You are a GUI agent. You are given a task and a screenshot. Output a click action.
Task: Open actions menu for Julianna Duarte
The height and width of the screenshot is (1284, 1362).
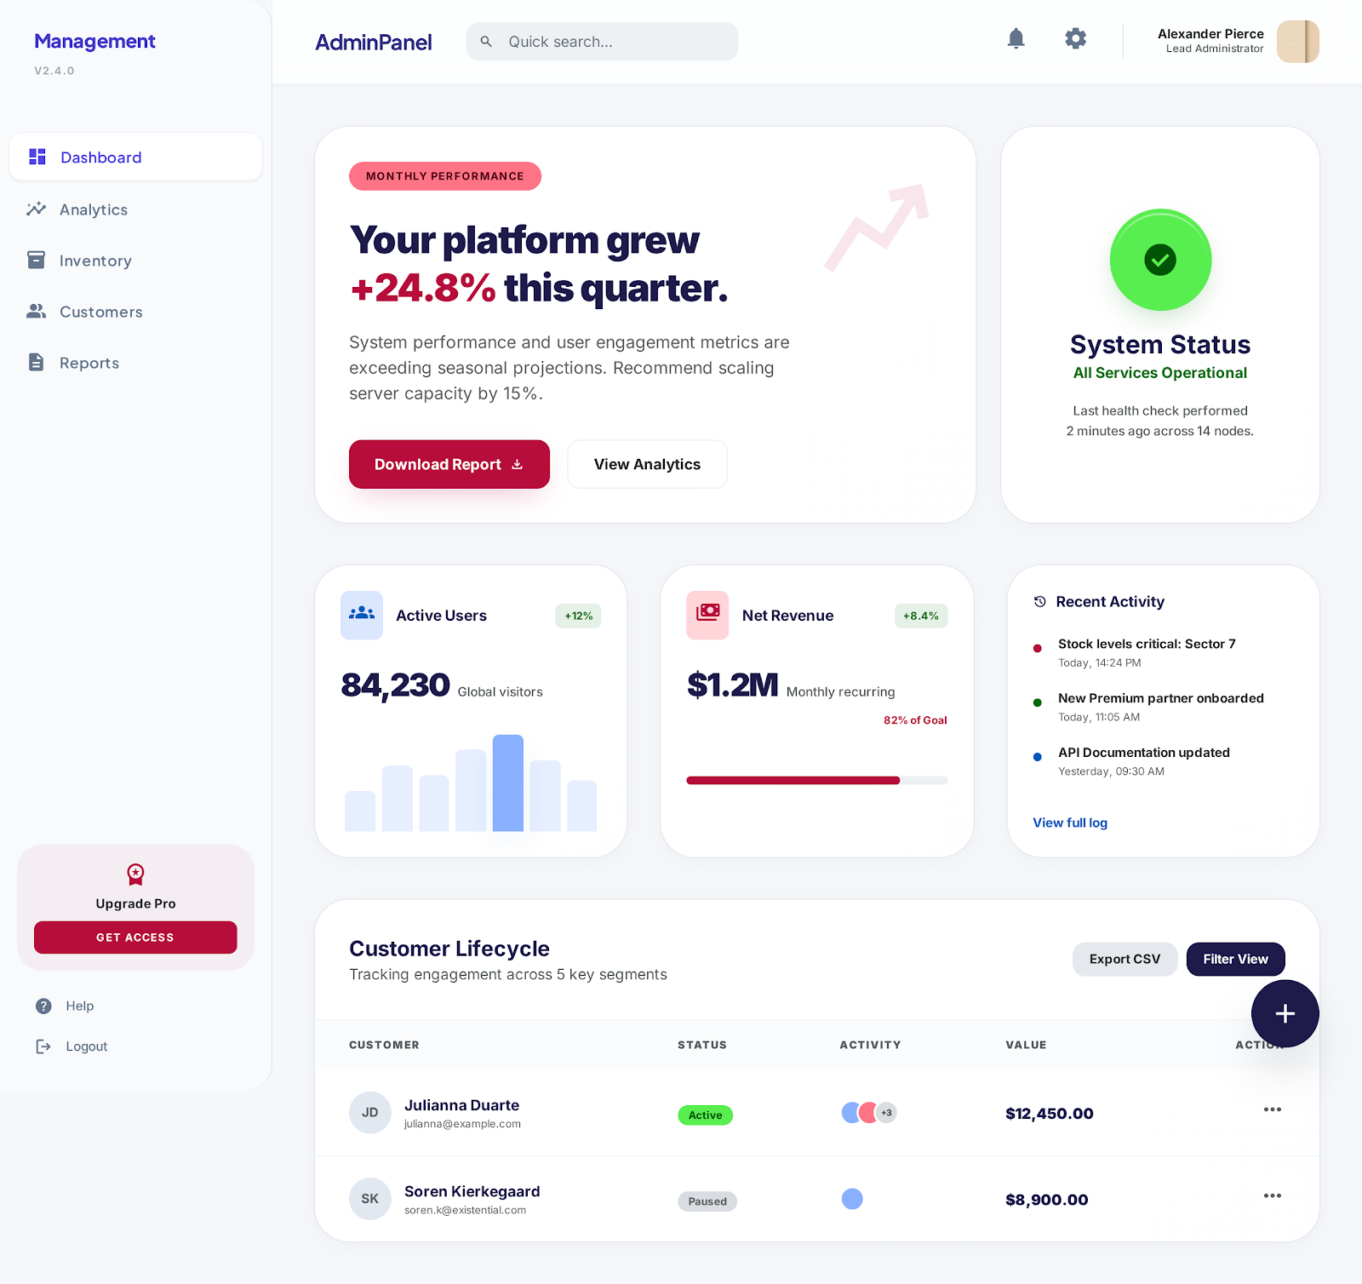pos(1273,1109)
